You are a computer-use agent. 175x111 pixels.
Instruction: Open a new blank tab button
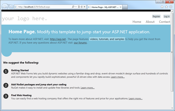(125, 7)
